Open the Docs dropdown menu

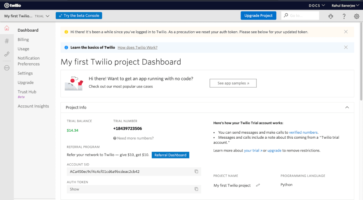coord(317,5)
